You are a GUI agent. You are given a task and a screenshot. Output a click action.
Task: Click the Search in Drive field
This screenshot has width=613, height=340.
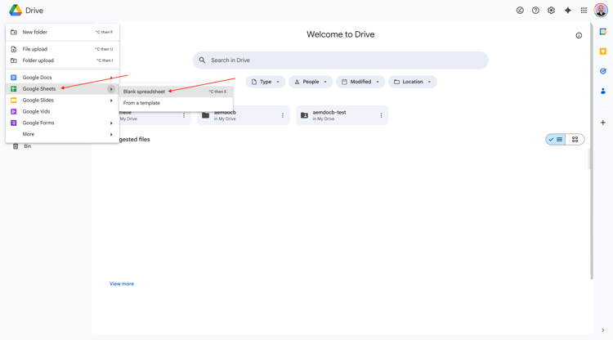(341, 60)
